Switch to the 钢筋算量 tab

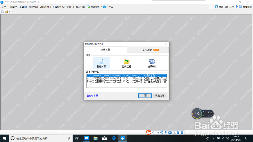pyautogui.click(x=105, y=50)
